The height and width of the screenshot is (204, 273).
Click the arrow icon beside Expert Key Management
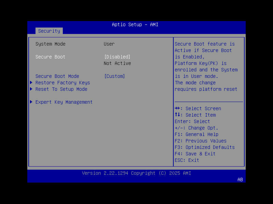coord(31,102)
